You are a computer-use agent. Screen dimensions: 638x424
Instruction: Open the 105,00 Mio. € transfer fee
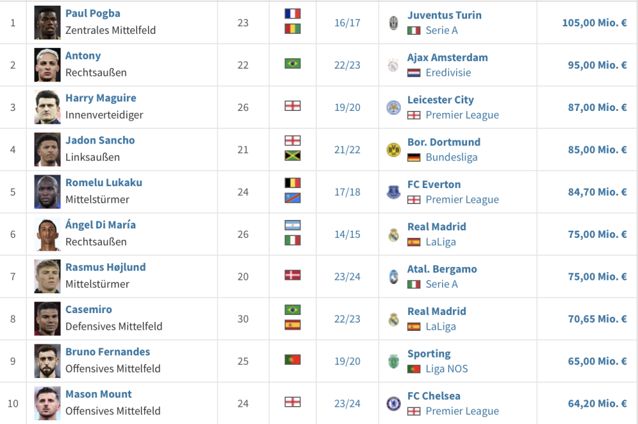594,23
